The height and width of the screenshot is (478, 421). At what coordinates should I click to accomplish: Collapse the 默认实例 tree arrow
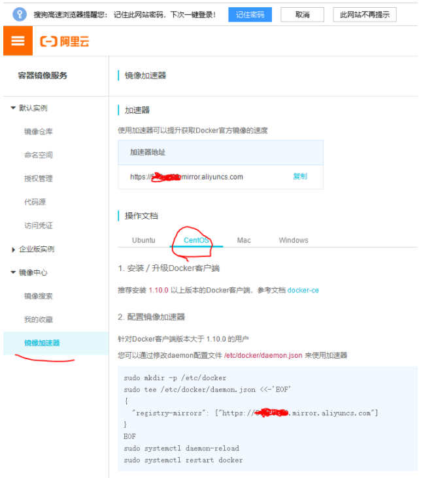[x=13, y=108]
